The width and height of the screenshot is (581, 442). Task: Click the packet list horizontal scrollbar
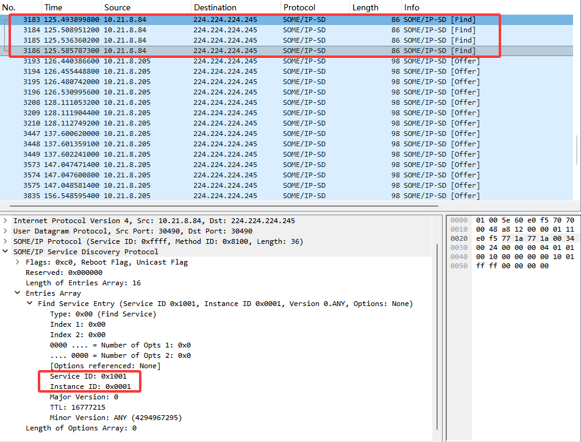(224, 205)
